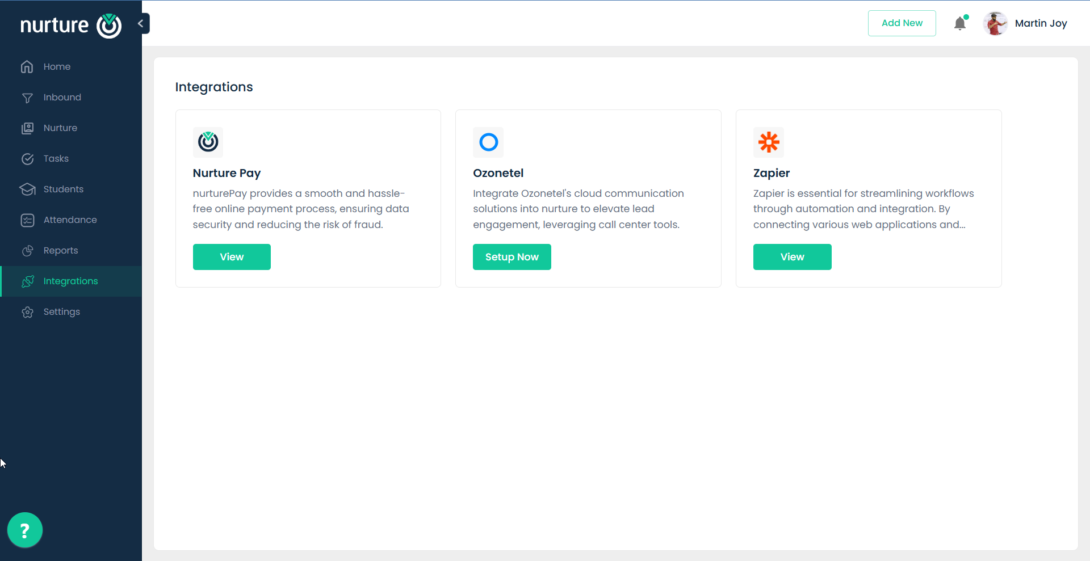Click the Students graduation cap icon
This screenshot has height=561, width=1090.
[x=27, y=189]
